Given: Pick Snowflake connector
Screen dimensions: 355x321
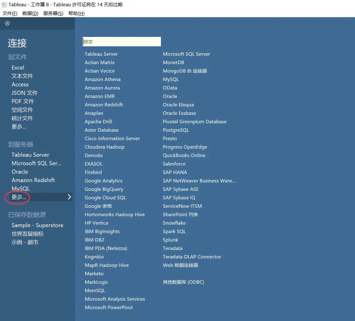Looking at the screenshot, I should point(174,223).
